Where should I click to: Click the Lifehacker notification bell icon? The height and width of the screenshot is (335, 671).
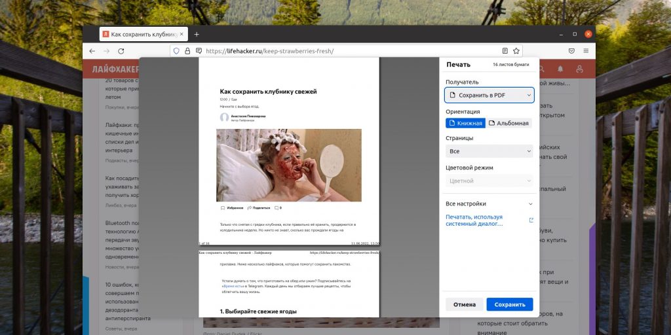(560, 69)
